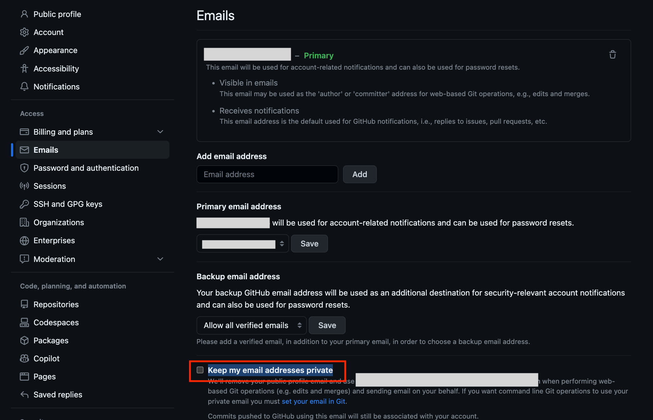653x420 pixels.
Task: Click the Enterprises globe icon
Action: click(x=24, y=240)
